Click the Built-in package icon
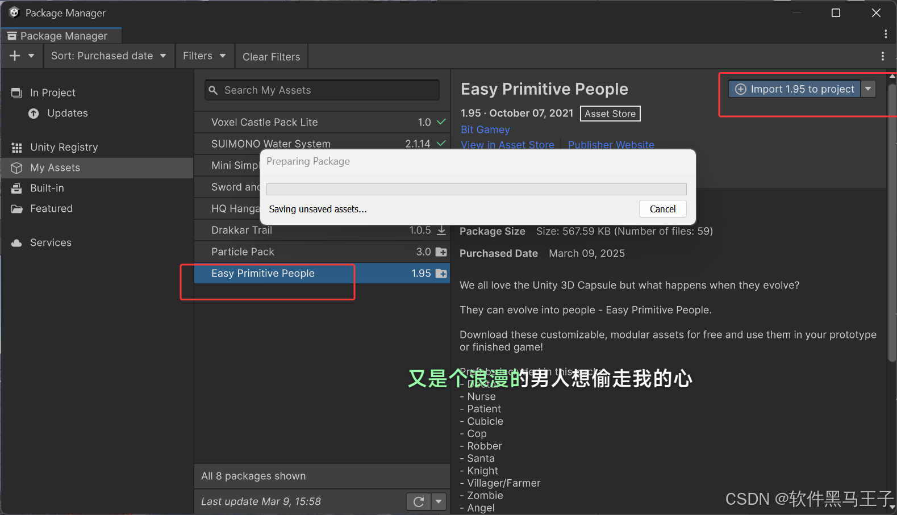Viewport: 897px width, 515px height. [x=16, y=188]
